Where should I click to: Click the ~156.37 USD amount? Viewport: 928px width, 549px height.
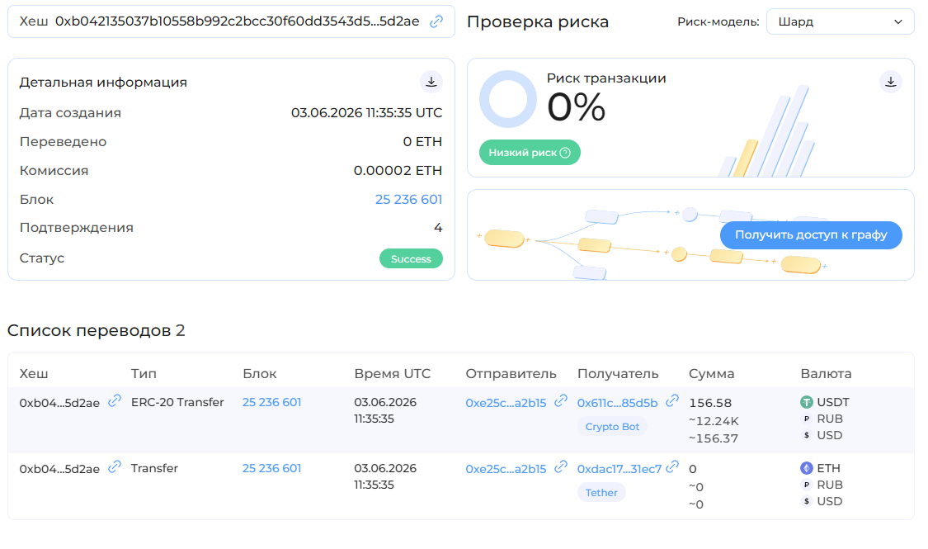(x=714, y=438)
